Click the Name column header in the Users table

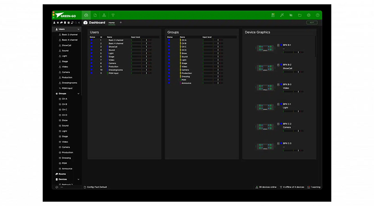point(109,37)
